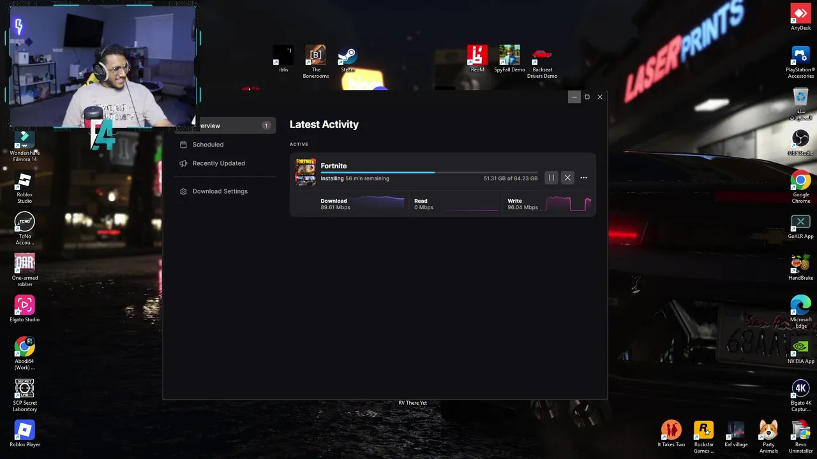Open Elgato 4K Capture desktop icon
Screen dimensions: 817x459
click(x=800, y=396)
